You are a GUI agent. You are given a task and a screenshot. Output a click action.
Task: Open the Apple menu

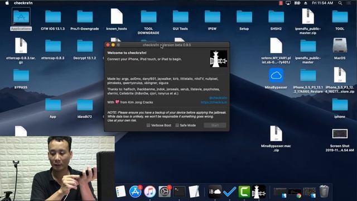click(x=7, y=3)
